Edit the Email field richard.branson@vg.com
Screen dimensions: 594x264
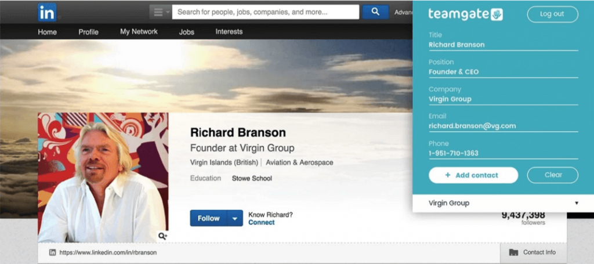tap(503, 126)
